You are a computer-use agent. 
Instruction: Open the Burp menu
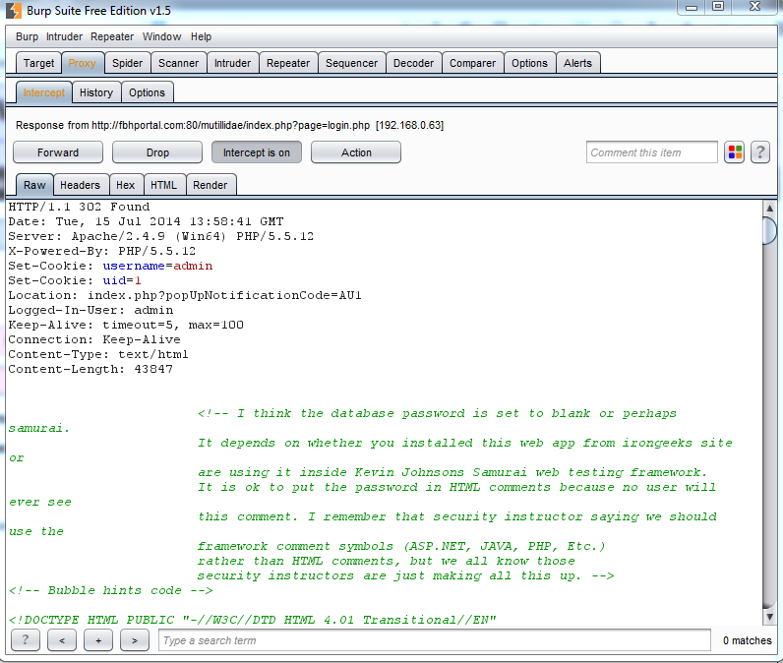pos(27,36)
